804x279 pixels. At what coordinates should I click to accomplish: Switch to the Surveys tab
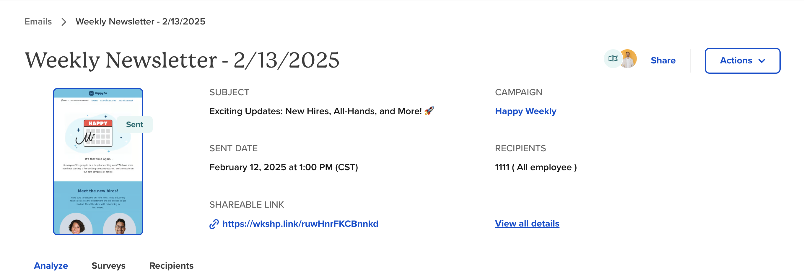pyautogui.click(x=108, y=266)
